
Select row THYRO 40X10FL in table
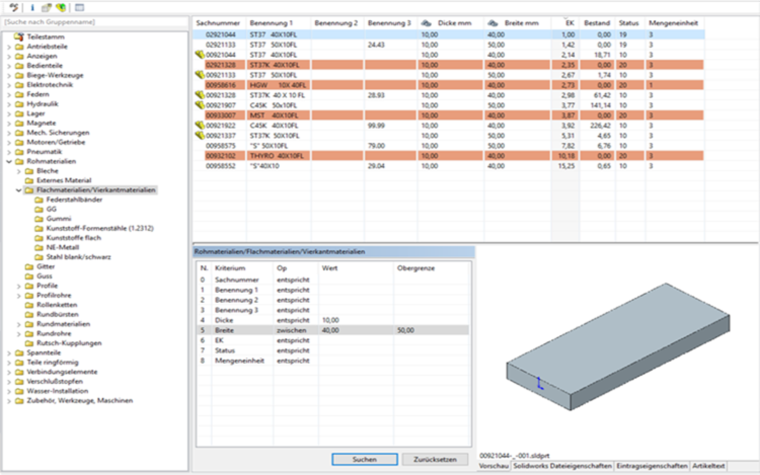(x=276, y=156)
